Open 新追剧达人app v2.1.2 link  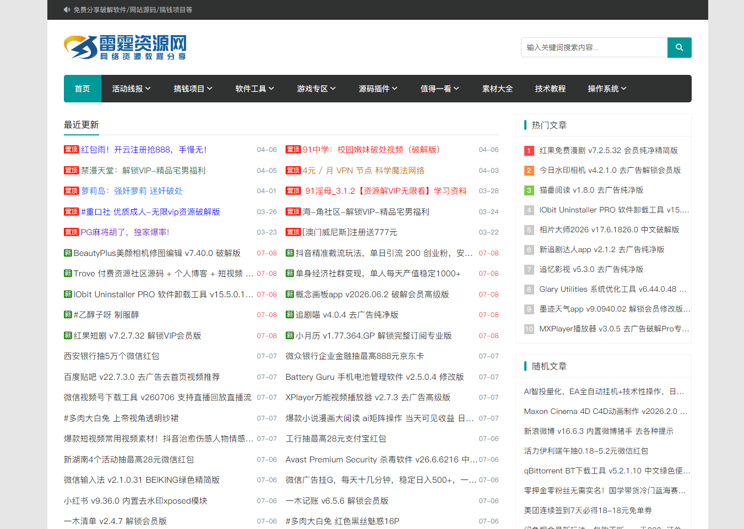[601, 250]
